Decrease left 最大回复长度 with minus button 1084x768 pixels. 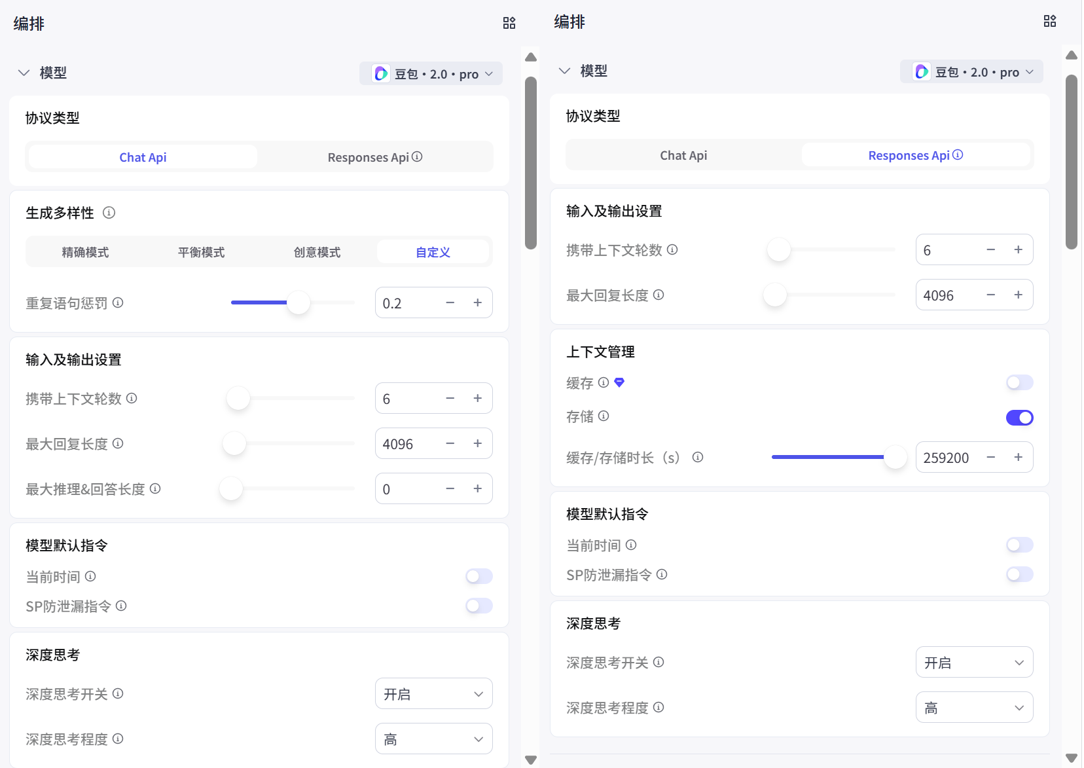pyautogui.click(x=450, y=443)
